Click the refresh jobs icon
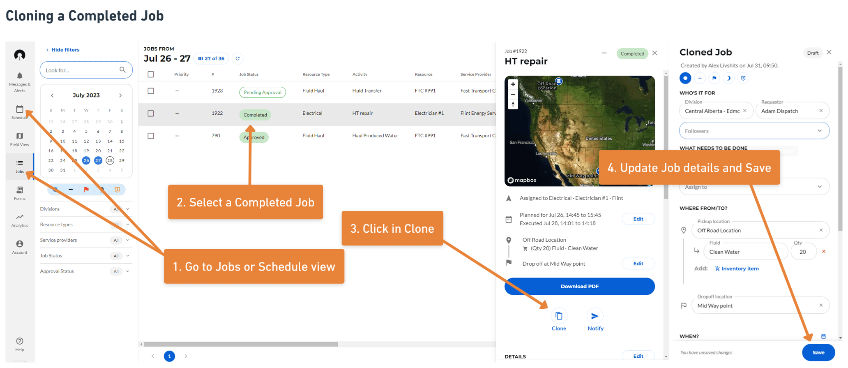 (x=237, y=58)
